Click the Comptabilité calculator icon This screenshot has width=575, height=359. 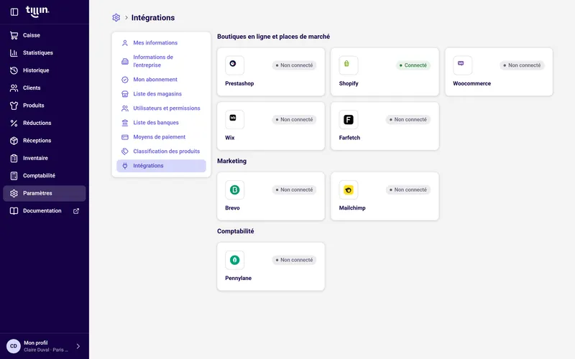point(14,176)
